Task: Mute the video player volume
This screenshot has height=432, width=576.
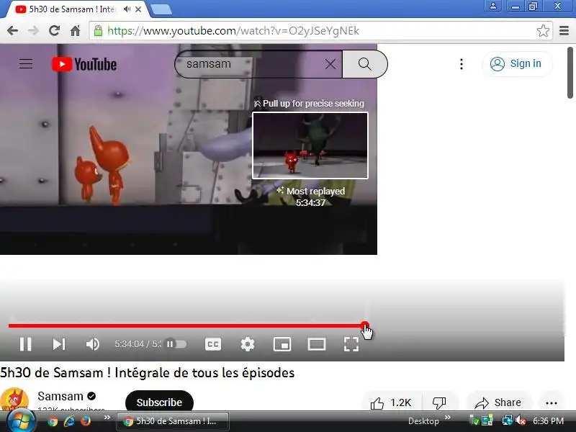Action: point(93,344)
